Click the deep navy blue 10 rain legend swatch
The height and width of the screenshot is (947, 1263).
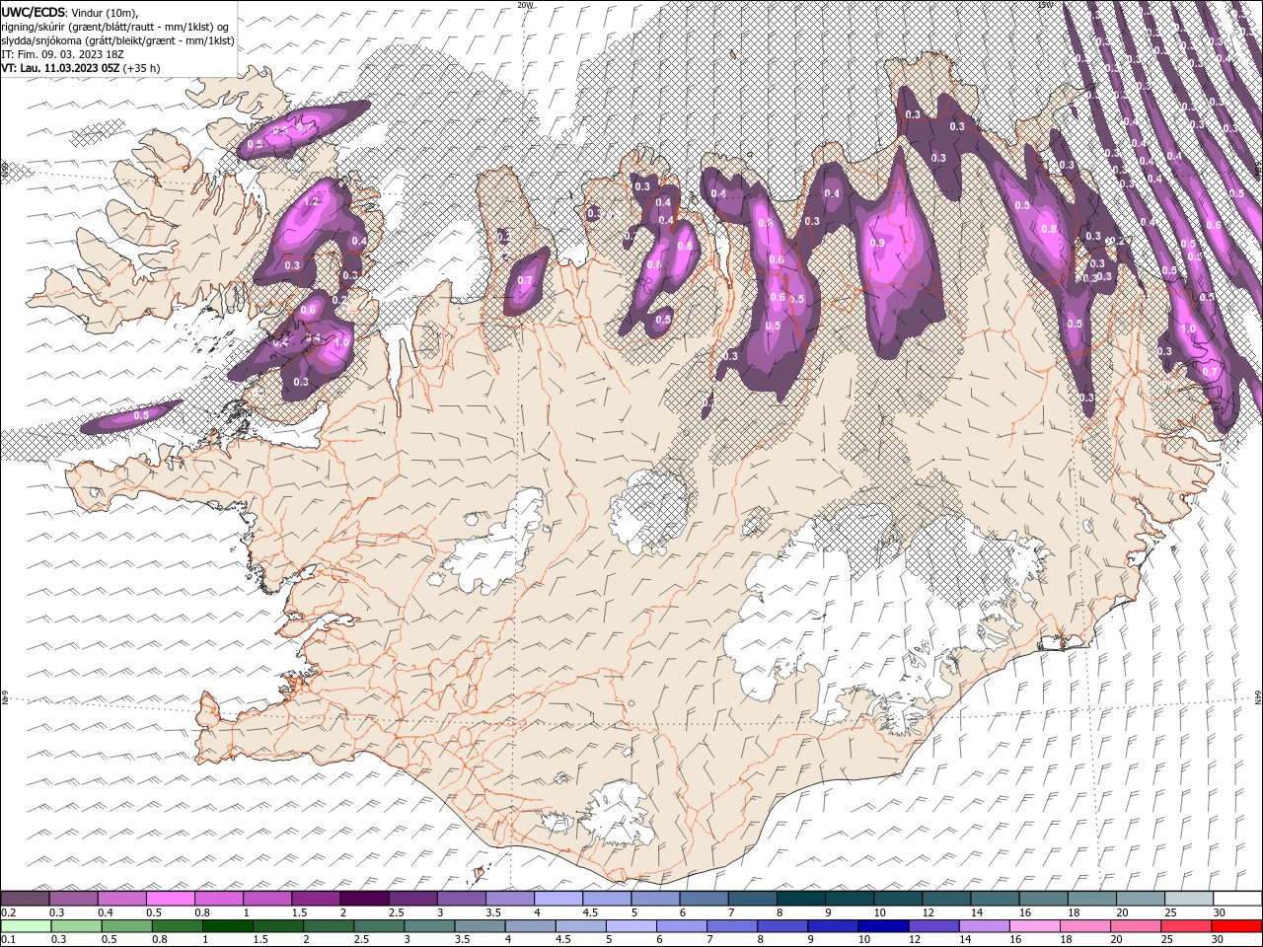point(884,926)
